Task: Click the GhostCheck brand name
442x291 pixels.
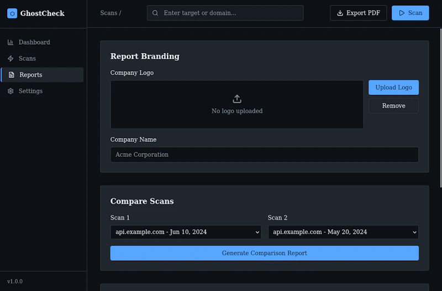Action: coord(43,13)
